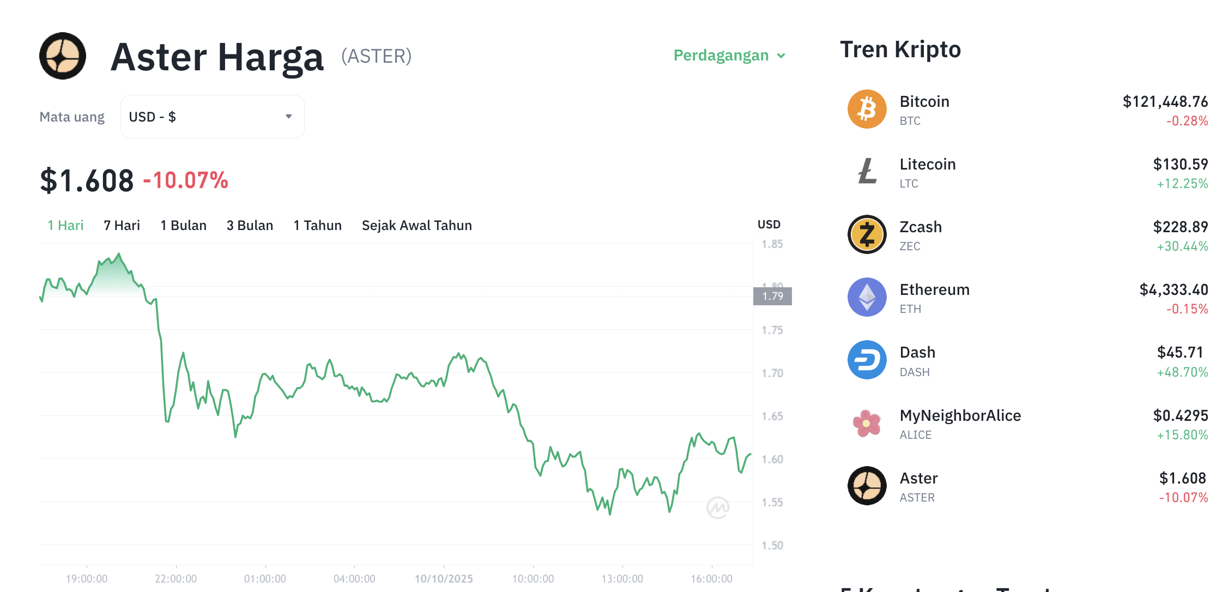This screenshot has height=592, width=1222.
Task: Click the CoinMarketCap watermark on the chart
Action: [718, 508]
